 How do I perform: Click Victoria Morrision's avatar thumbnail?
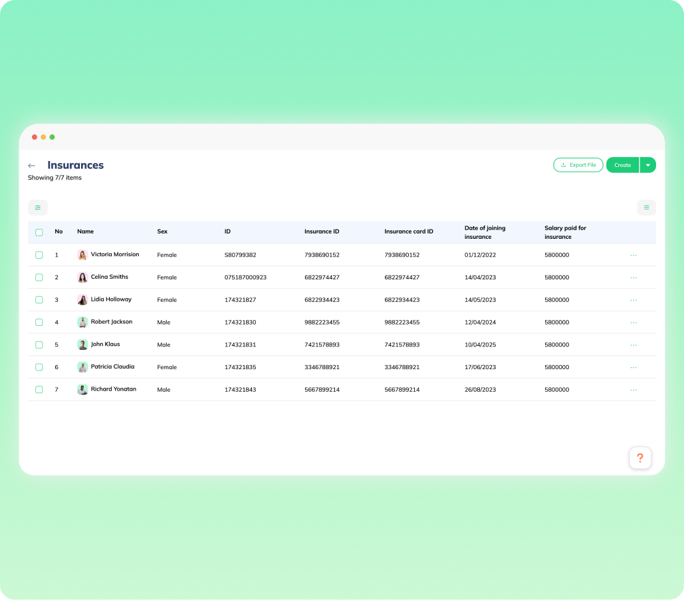82,255
